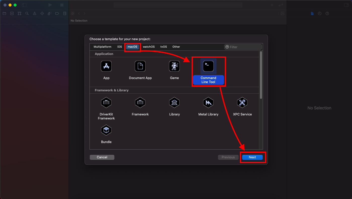Go forward in editor history

(84, 14)
